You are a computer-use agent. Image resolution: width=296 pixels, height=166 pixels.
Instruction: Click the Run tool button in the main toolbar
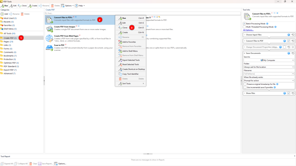[5, 6]
